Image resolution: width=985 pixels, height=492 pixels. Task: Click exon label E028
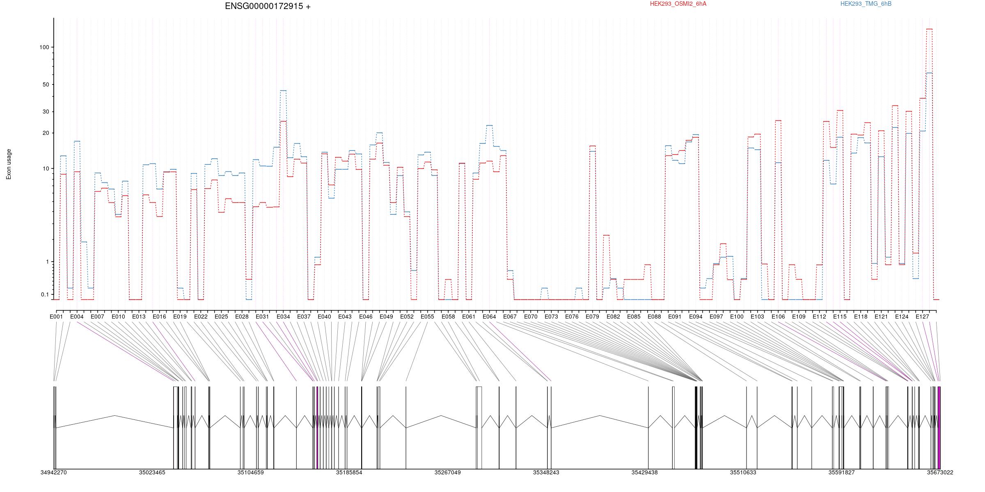point(242,317)
